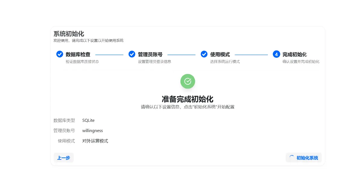This screenshot has height=188, width=362.
Task: Click the SQLite database type value
Action: tap(89, 120)
